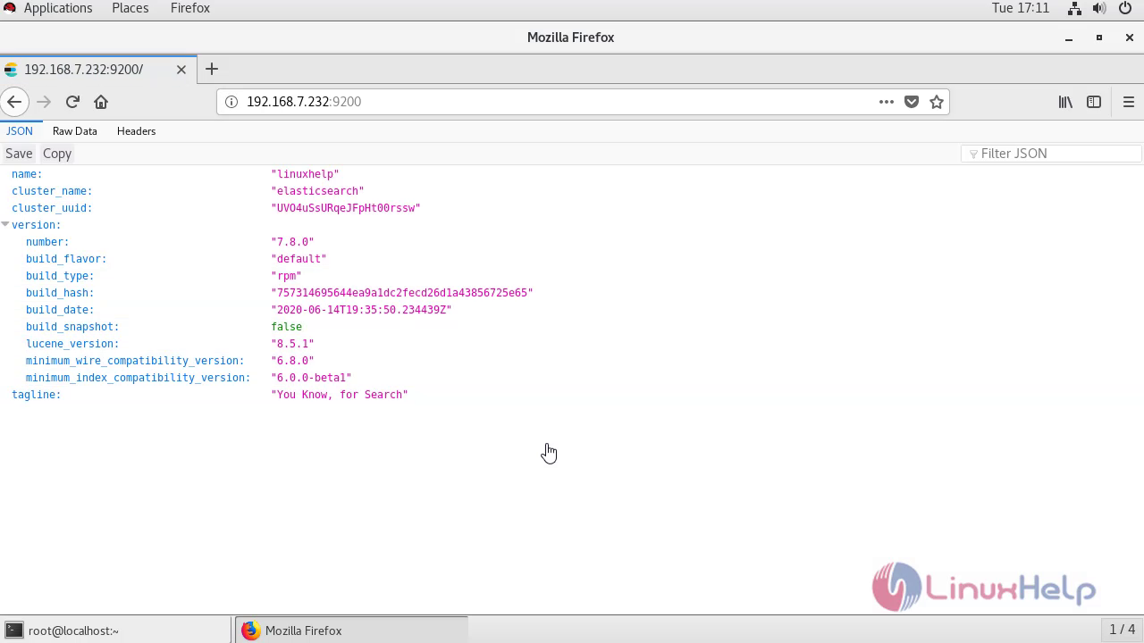Toggle the sidebars icon
The height and width of the screenshot is (643, 1144).
(x=1094, y=102)
